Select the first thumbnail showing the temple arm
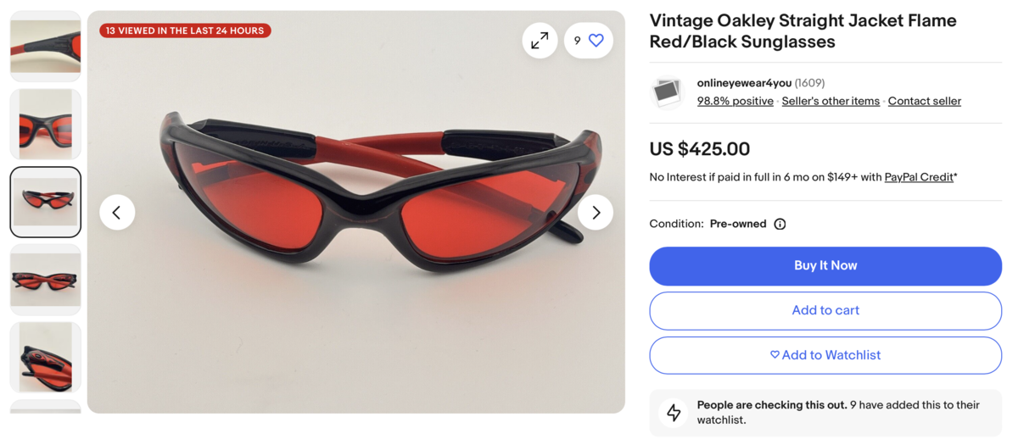The width and height of the screenshot is (1018, 439). pos(46,47)
